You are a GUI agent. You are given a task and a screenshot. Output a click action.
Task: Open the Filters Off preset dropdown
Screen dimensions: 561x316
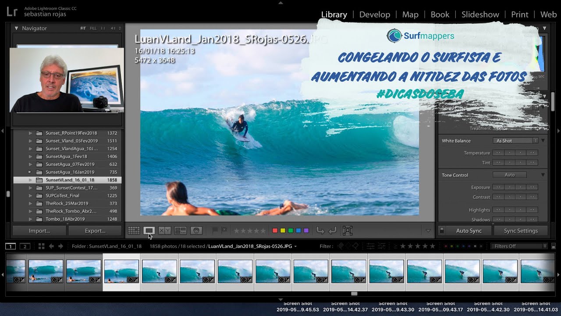pyautogui.click(x=519, y=246)
